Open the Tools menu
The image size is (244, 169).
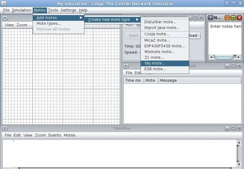click(53, 10)
